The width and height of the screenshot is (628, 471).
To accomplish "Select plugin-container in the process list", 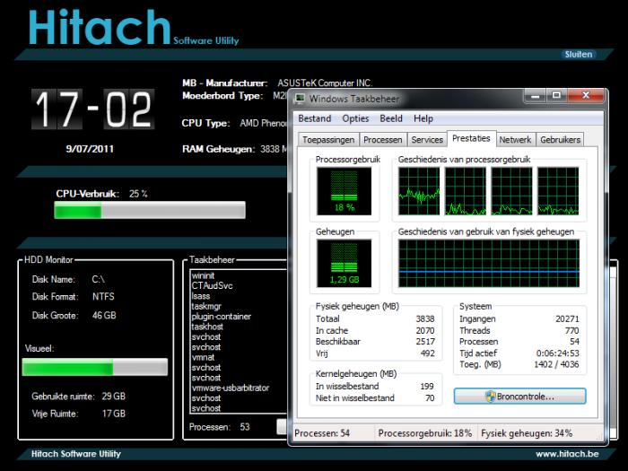I will [x=221, y=317].
